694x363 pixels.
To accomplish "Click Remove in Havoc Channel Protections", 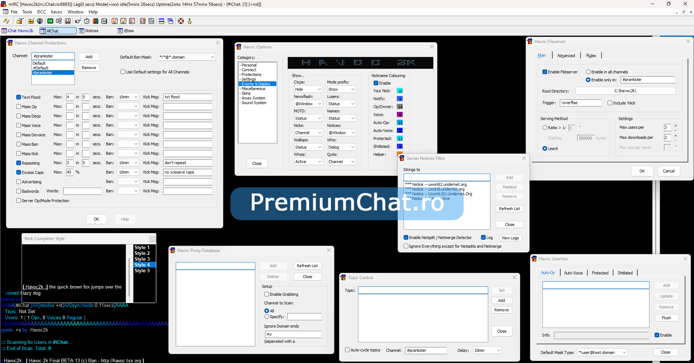I will [89, 68].
